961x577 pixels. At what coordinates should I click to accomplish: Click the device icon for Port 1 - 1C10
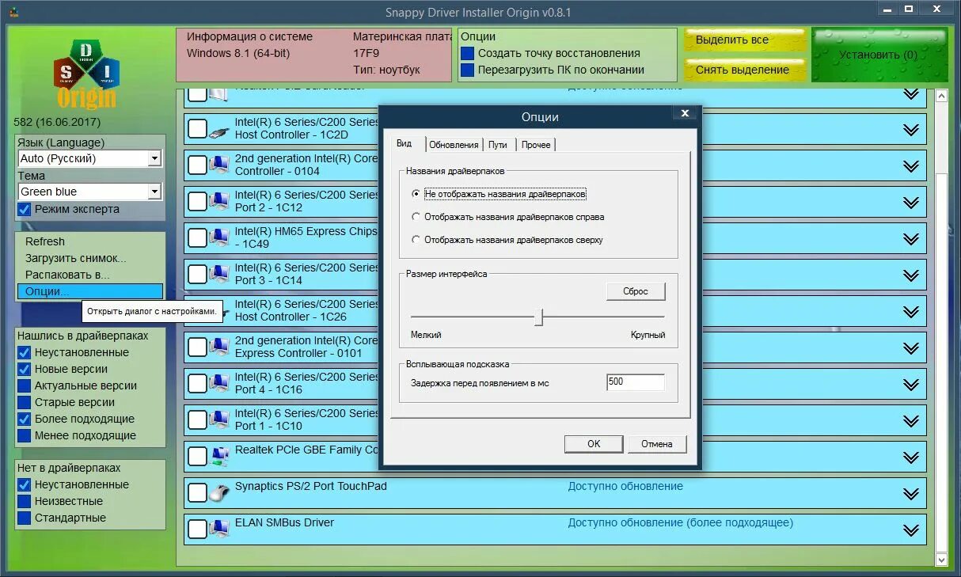[219, 420]
